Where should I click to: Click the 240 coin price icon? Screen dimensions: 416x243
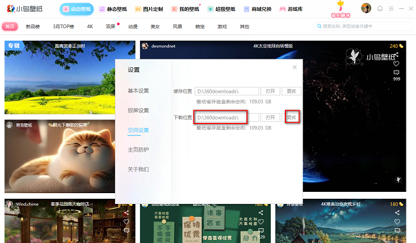[x=401, y=46]
